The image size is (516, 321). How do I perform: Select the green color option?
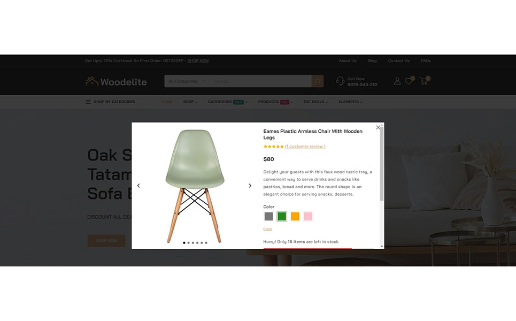point(282,216)
